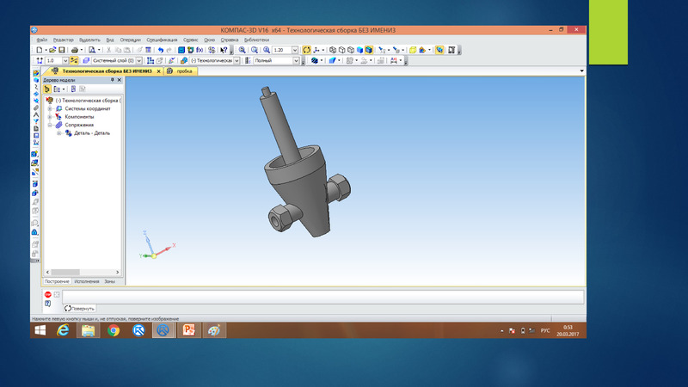Select the wireframe display mode icon
Screen dimensions: 688x387
click(x=333, y=50)
